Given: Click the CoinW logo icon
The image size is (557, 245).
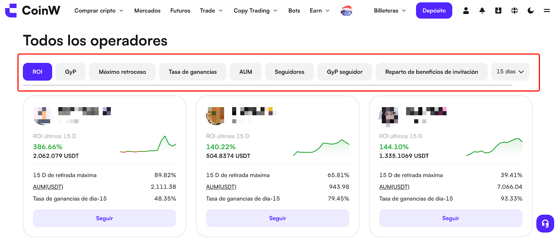Looking at the screenshot, I should tap(11, 10).
